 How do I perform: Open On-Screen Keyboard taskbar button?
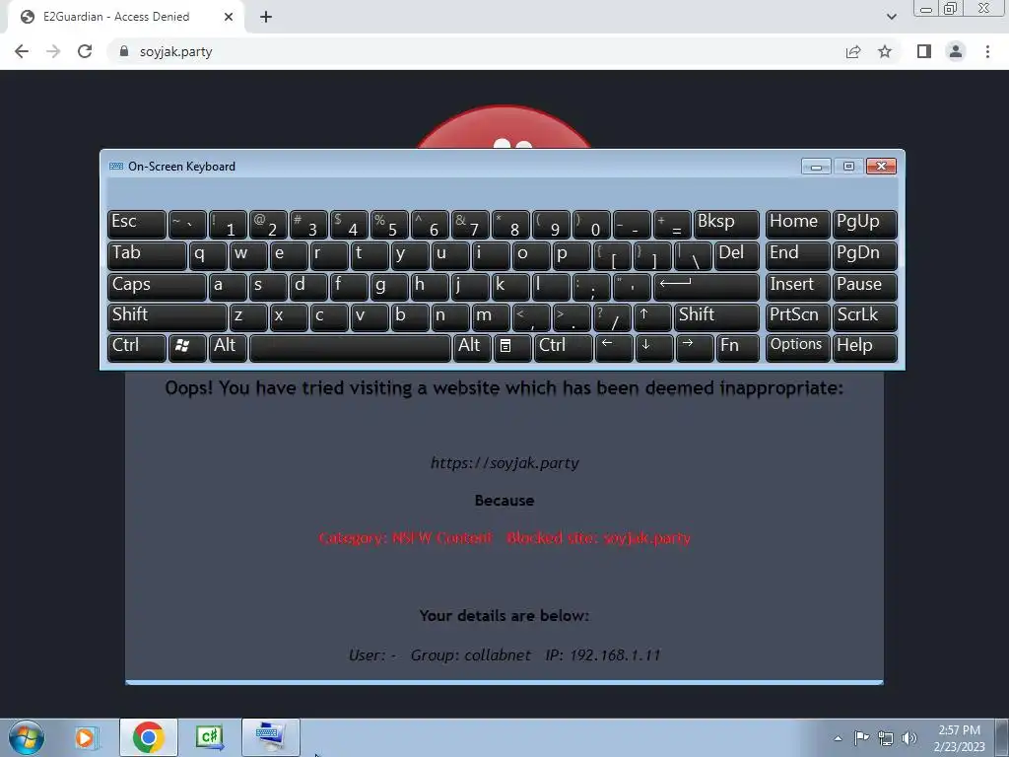270,737
